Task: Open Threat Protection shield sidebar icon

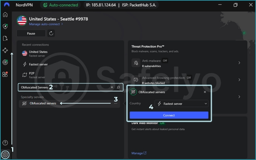Action: 5,27
